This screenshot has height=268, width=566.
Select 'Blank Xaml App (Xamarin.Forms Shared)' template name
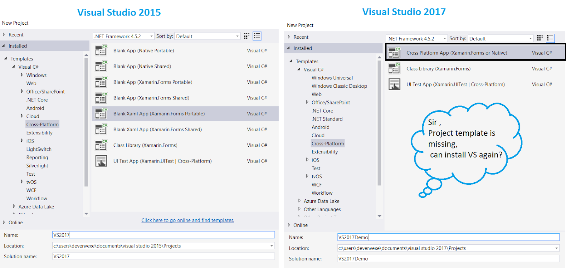[x=158, y=129]
